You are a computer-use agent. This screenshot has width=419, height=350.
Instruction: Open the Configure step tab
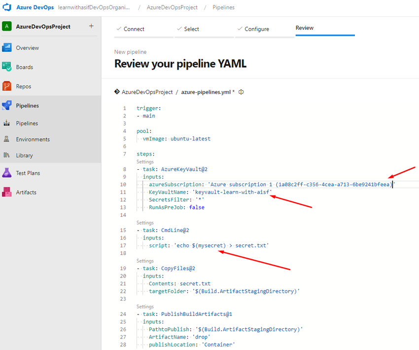[256, 29]
